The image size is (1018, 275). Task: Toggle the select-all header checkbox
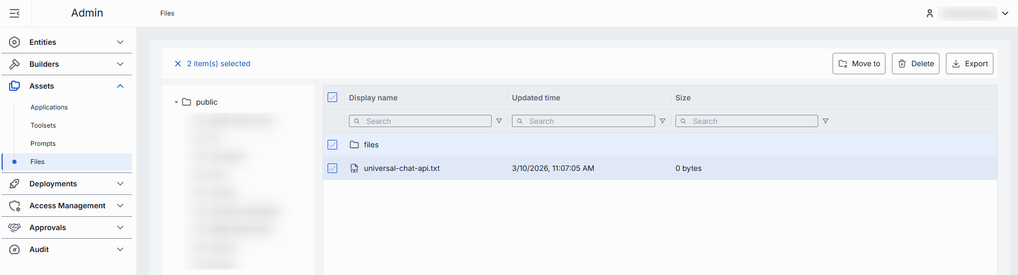pos(332,98)
